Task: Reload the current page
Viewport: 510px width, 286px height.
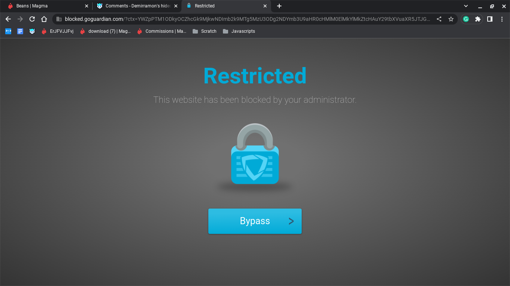Action: [x=32, y=19]
